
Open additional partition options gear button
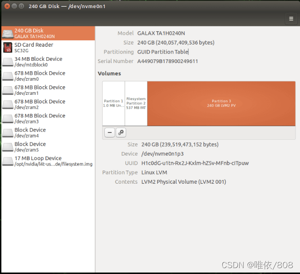tap(121, 132)
